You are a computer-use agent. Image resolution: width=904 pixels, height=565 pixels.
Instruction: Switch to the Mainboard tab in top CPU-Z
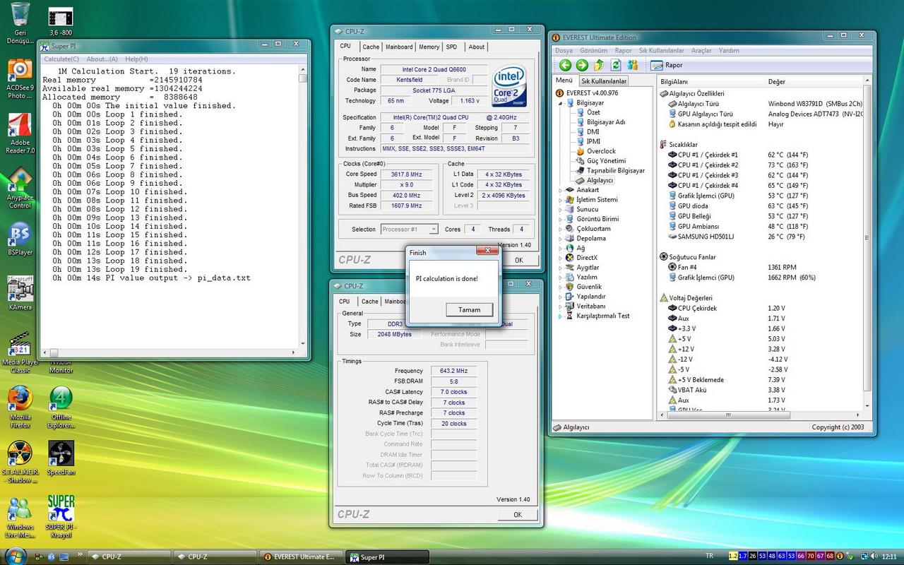[399, 47]
